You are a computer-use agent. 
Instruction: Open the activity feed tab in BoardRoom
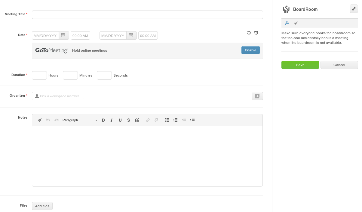tap(287, 23)
